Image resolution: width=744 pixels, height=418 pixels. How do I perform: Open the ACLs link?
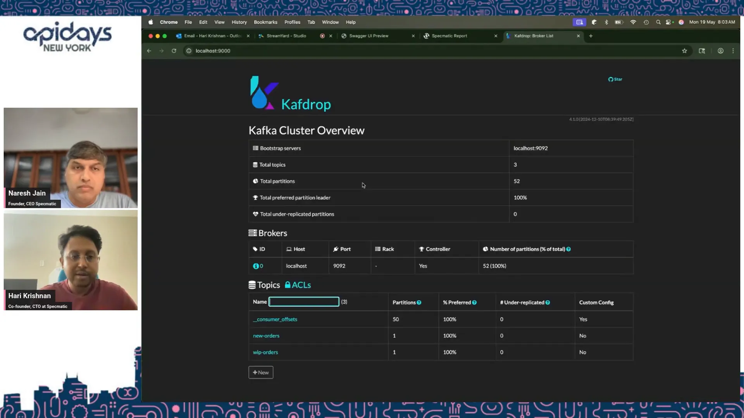298,285
